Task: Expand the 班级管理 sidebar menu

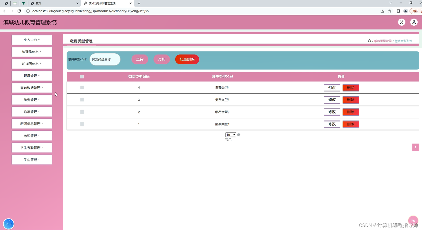Action: 32,76
